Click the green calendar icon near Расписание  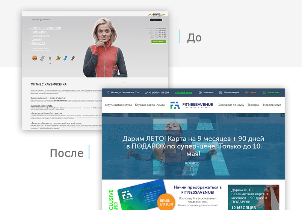(264, 93)
